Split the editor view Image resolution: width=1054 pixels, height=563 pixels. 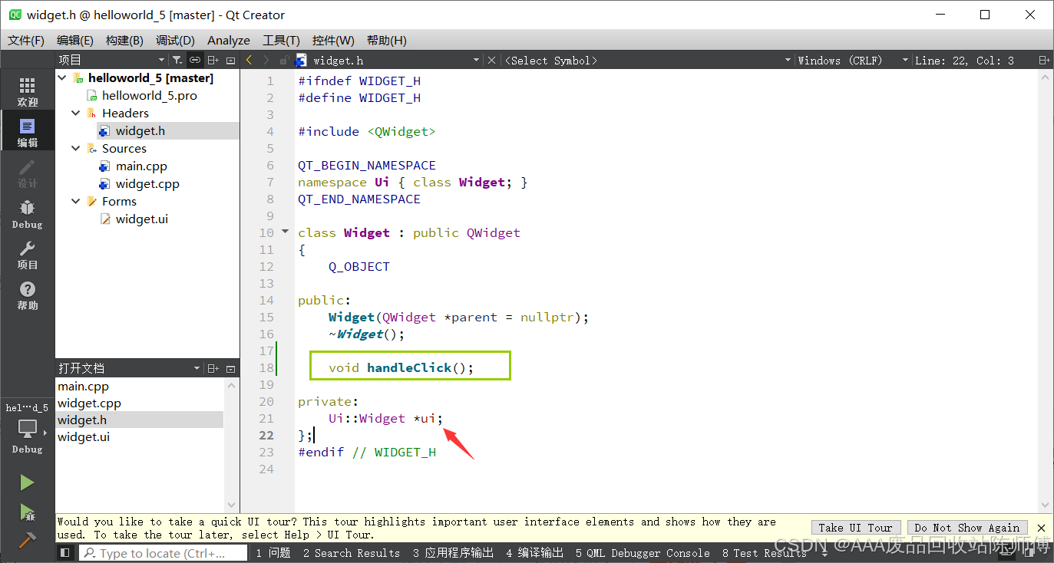(1044, 60)
